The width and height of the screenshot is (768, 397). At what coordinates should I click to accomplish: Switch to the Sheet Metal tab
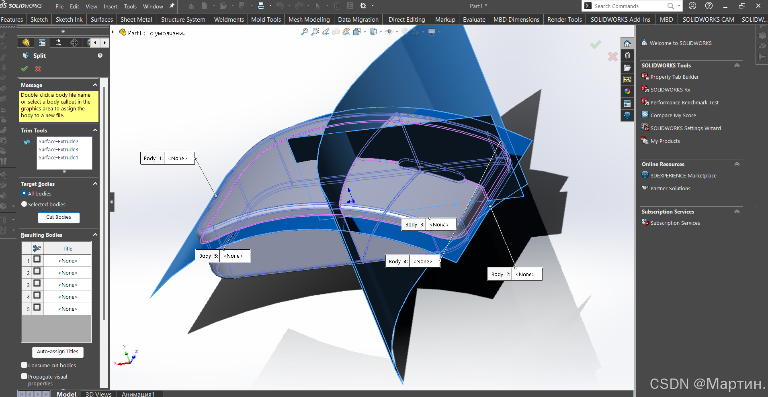136,19
